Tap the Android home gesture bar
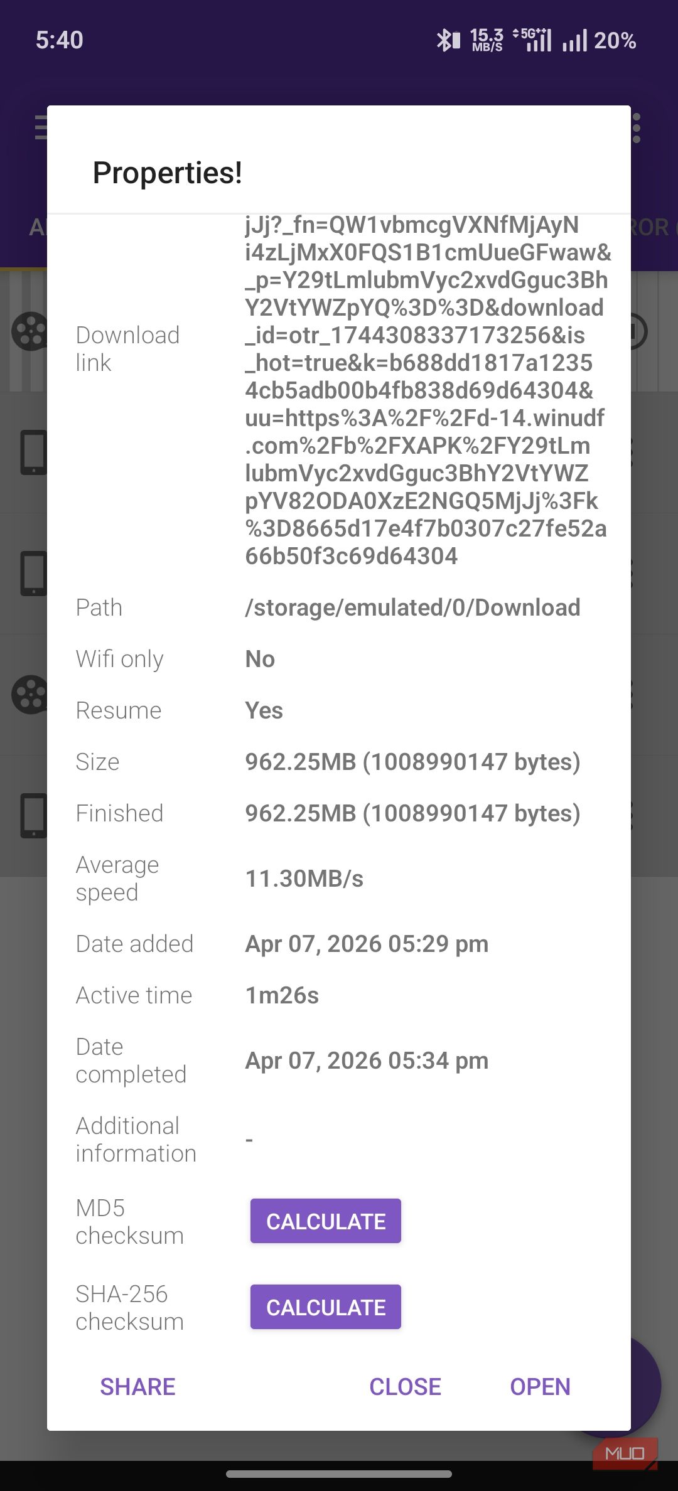The image size is (678, 1491). pyautogui.click(x=339, y=1474)
